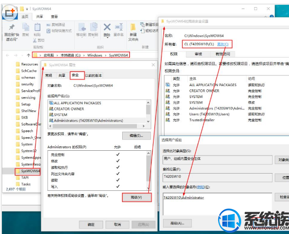Select the SKB folder
The image size is (289, 234).
pyautogui.click(x=22, y=117)
